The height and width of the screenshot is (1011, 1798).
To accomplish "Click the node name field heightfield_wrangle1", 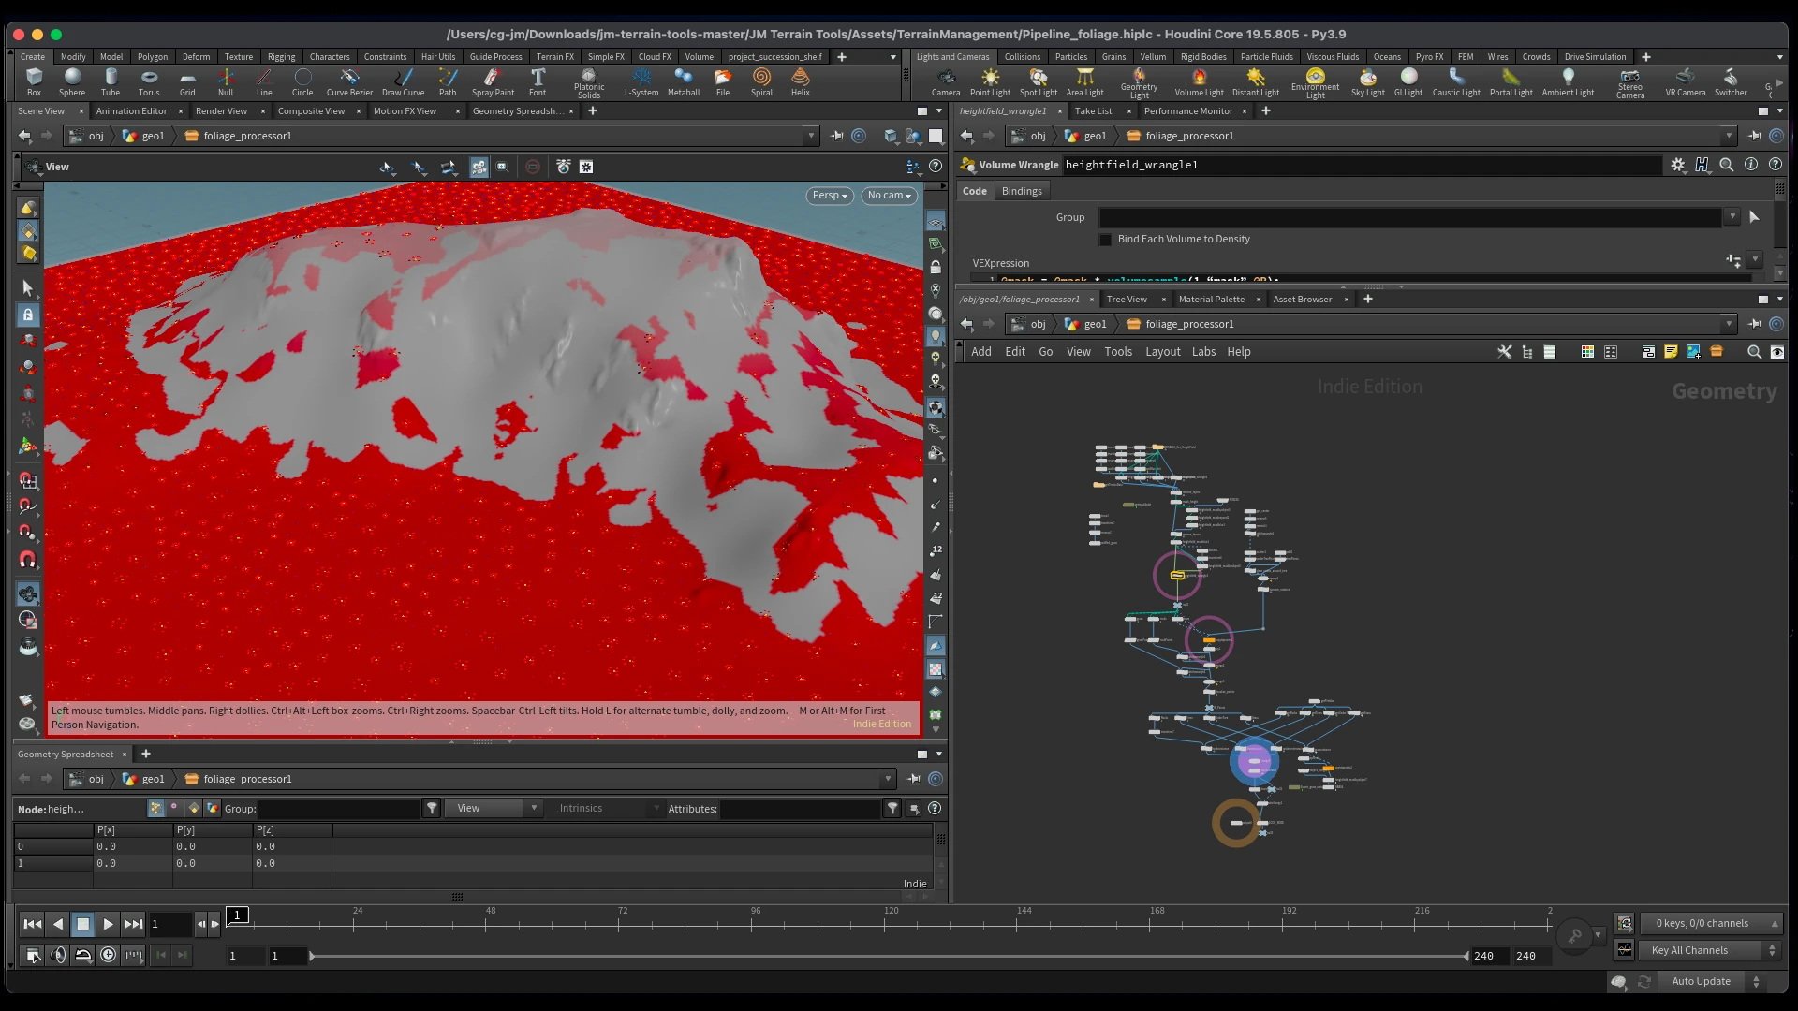I will [x=1362, y=166].
